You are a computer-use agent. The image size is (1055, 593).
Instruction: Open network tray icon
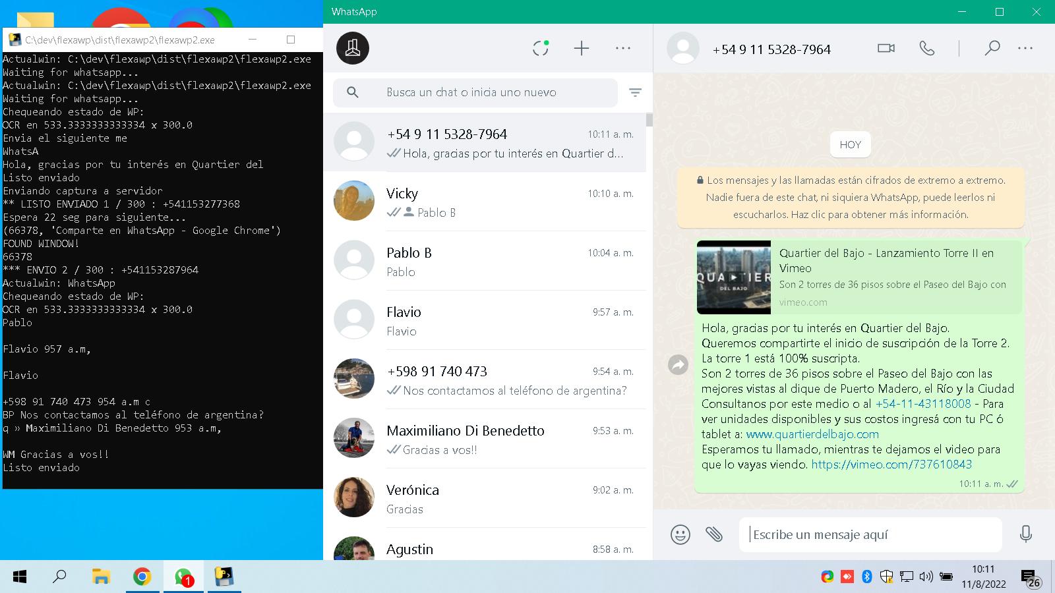(x=907, y=577)
